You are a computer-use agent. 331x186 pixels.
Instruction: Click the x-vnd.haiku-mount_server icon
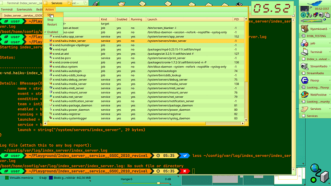(x=51, y=92)
